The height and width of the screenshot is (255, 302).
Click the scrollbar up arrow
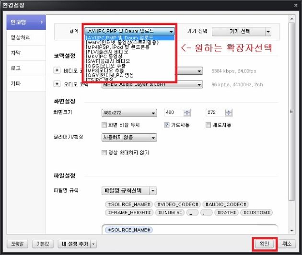click(x=292, y=19)
